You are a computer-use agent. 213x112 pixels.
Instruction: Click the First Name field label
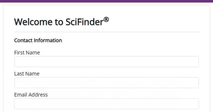tap(27, 53)
